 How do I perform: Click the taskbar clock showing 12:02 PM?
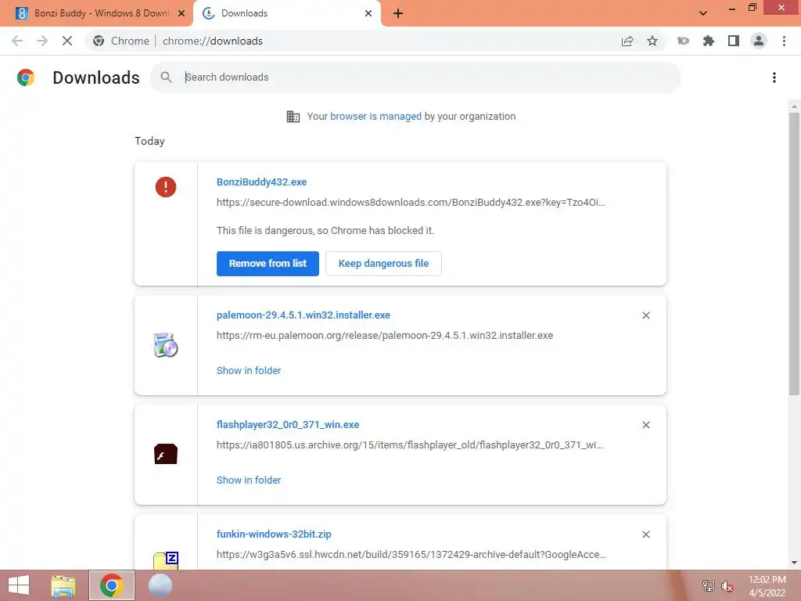tap(767, 586)
